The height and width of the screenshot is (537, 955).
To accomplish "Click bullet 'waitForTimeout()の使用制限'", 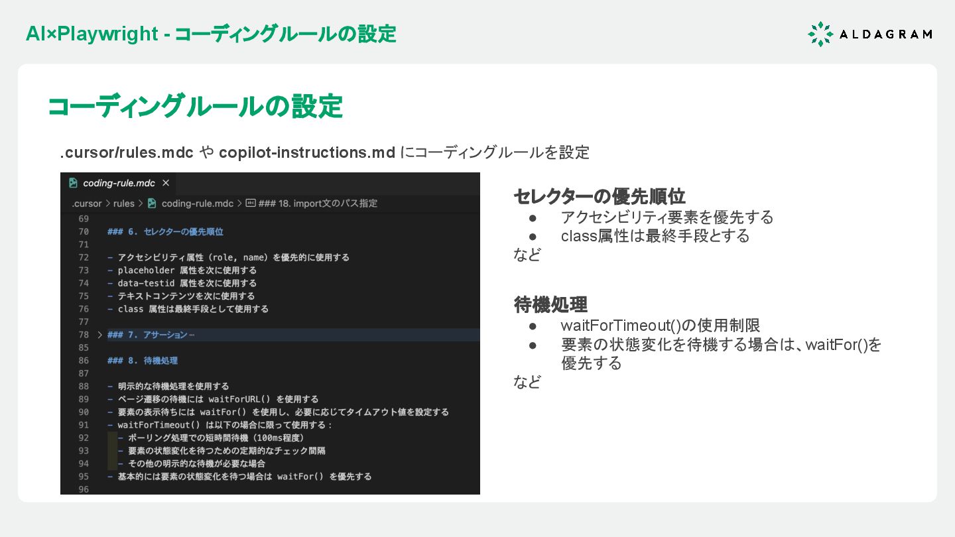I will [661, 326].
